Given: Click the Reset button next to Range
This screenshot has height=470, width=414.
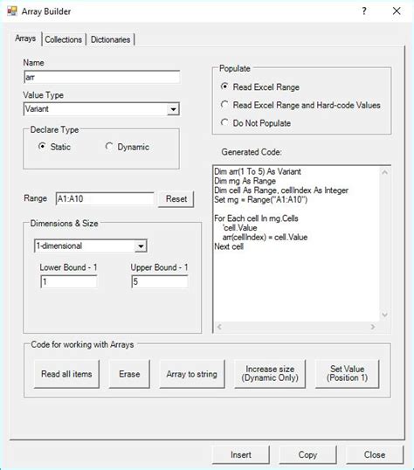Looking at the screenshot, I should (x=176, y=198).
